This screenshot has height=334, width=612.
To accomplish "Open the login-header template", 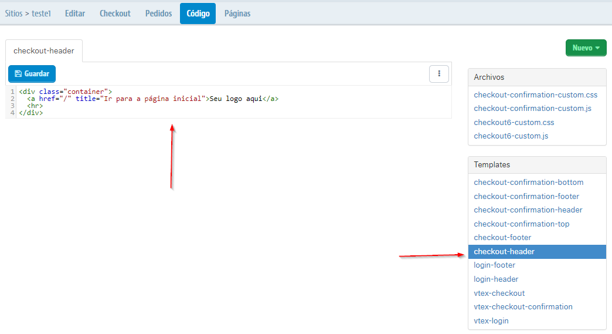I will pos(496,279).
